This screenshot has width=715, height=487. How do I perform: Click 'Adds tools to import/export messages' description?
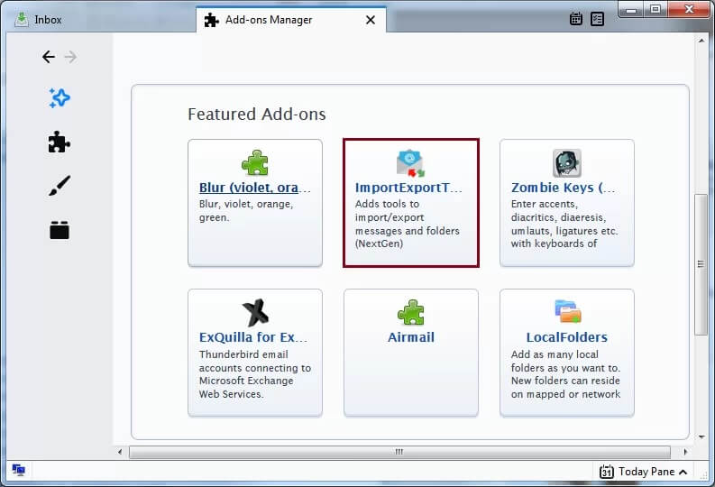point(408,224)
